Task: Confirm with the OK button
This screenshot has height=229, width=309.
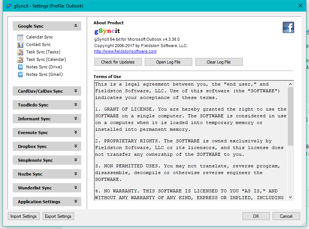Action: tap(256, 216)
